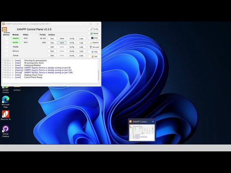Select Microsoft Edge desktop shortcut
This screenshot has height=173, width=231.
5,102
